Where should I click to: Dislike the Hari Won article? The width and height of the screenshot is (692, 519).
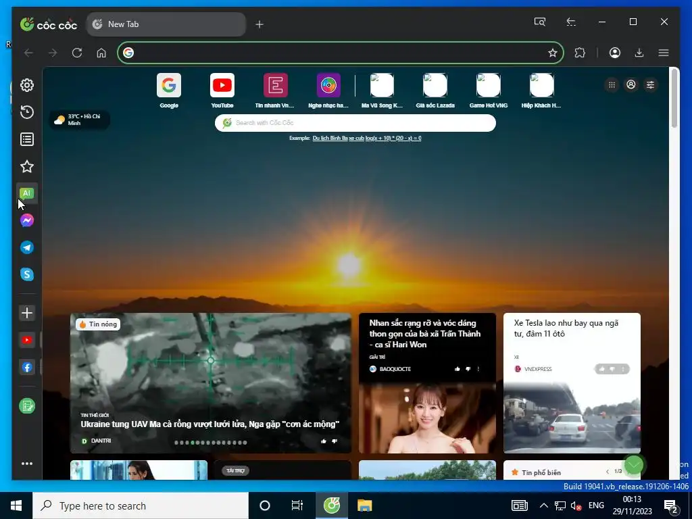pos(468,369)
